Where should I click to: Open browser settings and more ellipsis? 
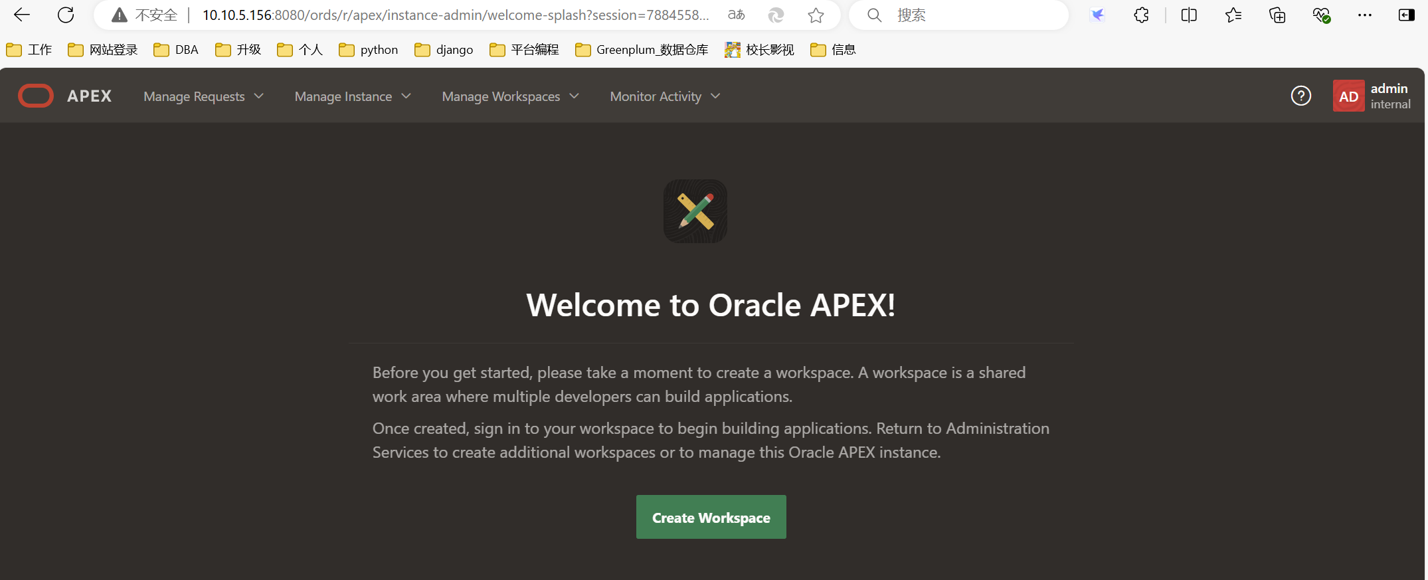(1365, 15)
